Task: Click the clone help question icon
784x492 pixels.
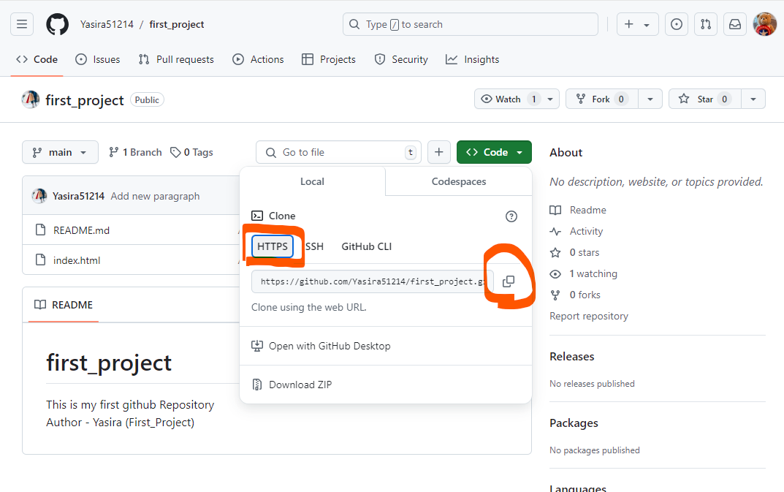Action: 511,216
